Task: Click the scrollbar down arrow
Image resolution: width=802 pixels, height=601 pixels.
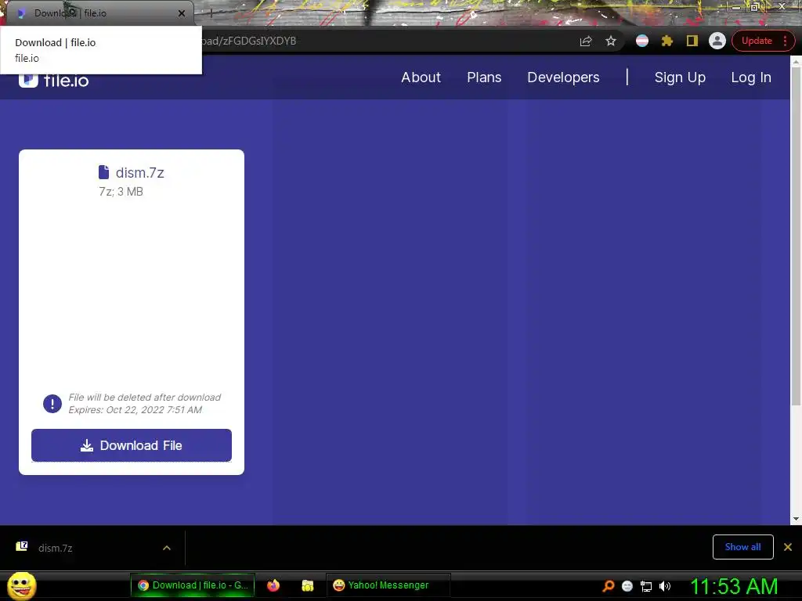Action: 796,519
